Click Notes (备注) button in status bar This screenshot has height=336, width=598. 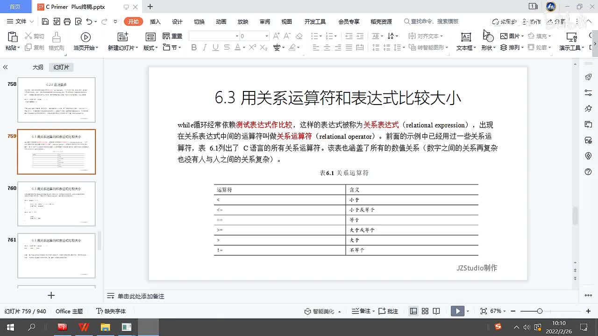[x=361, y=311]
